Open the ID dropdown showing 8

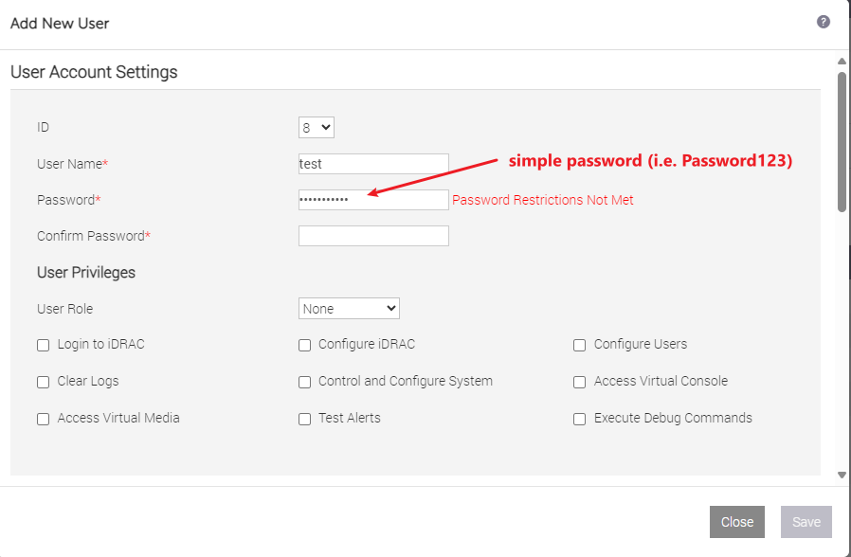coord(317,126)
